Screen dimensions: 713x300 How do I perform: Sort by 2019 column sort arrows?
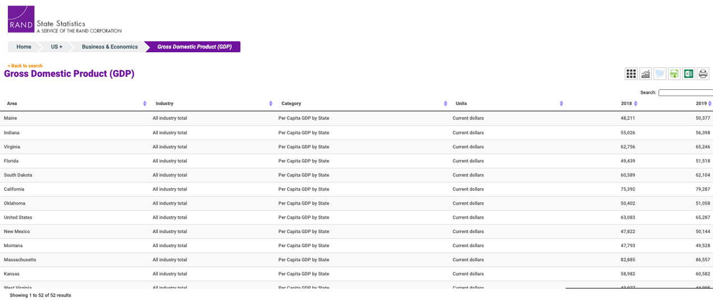710,103
